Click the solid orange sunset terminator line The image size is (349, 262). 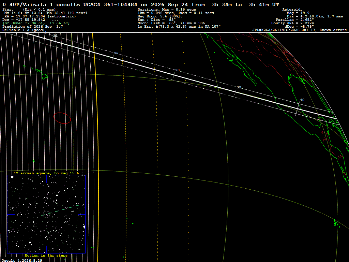tap(95, 147)
